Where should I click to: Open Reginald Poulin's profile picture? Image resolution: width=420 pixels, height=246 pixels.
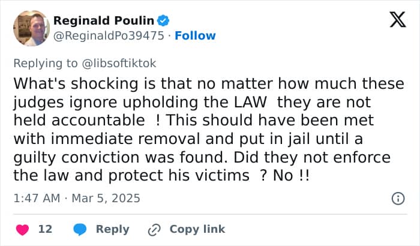[x=32, y=28]
